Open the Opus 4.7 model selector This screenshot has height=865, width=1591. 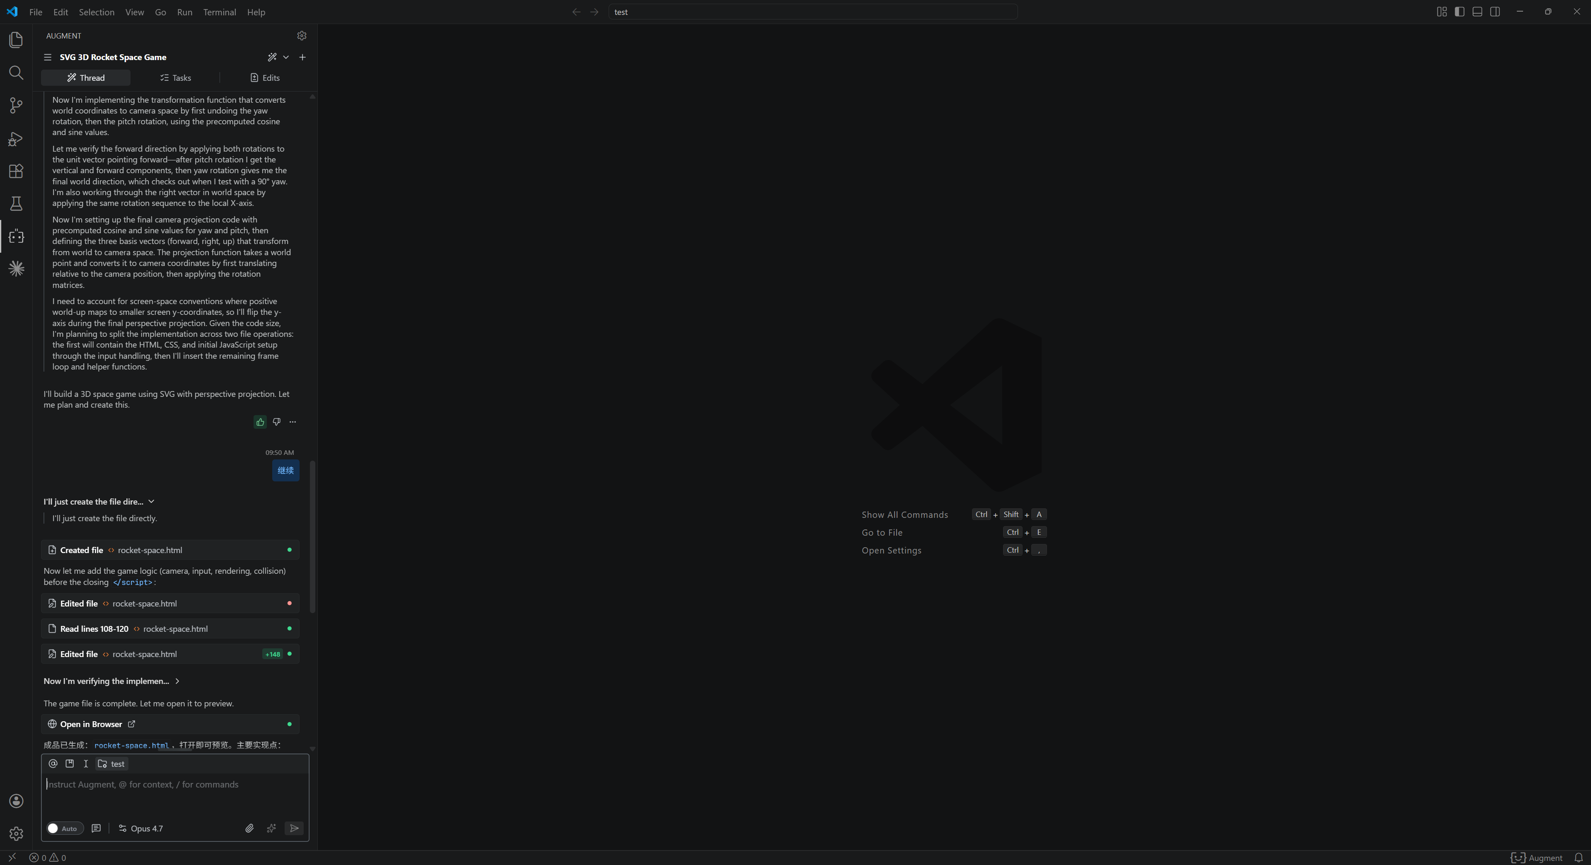[141, 829]
